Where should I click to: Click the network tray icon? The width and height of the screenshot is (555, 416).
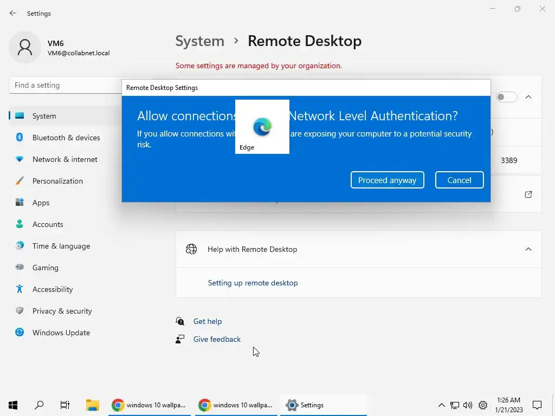point(455,405)
